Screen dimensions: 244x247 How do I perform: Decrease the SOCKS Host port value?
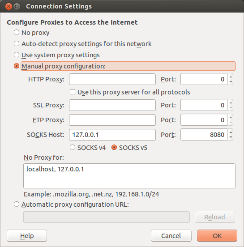coord(231,137)
